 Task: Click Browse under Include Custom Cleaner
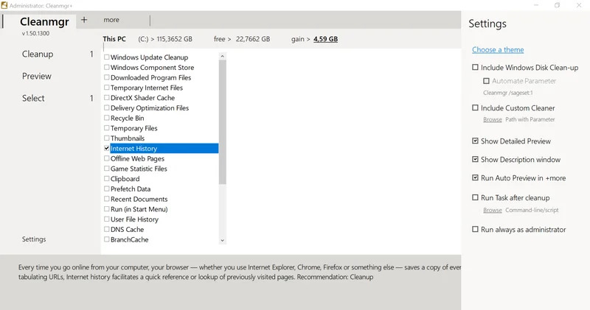coord(493,119)
